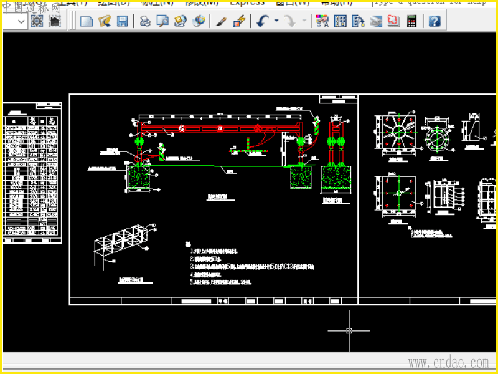The image size is (498, 374).
Task: Click the 3D DWF globe icon
Action: click(x=199, y=22)
